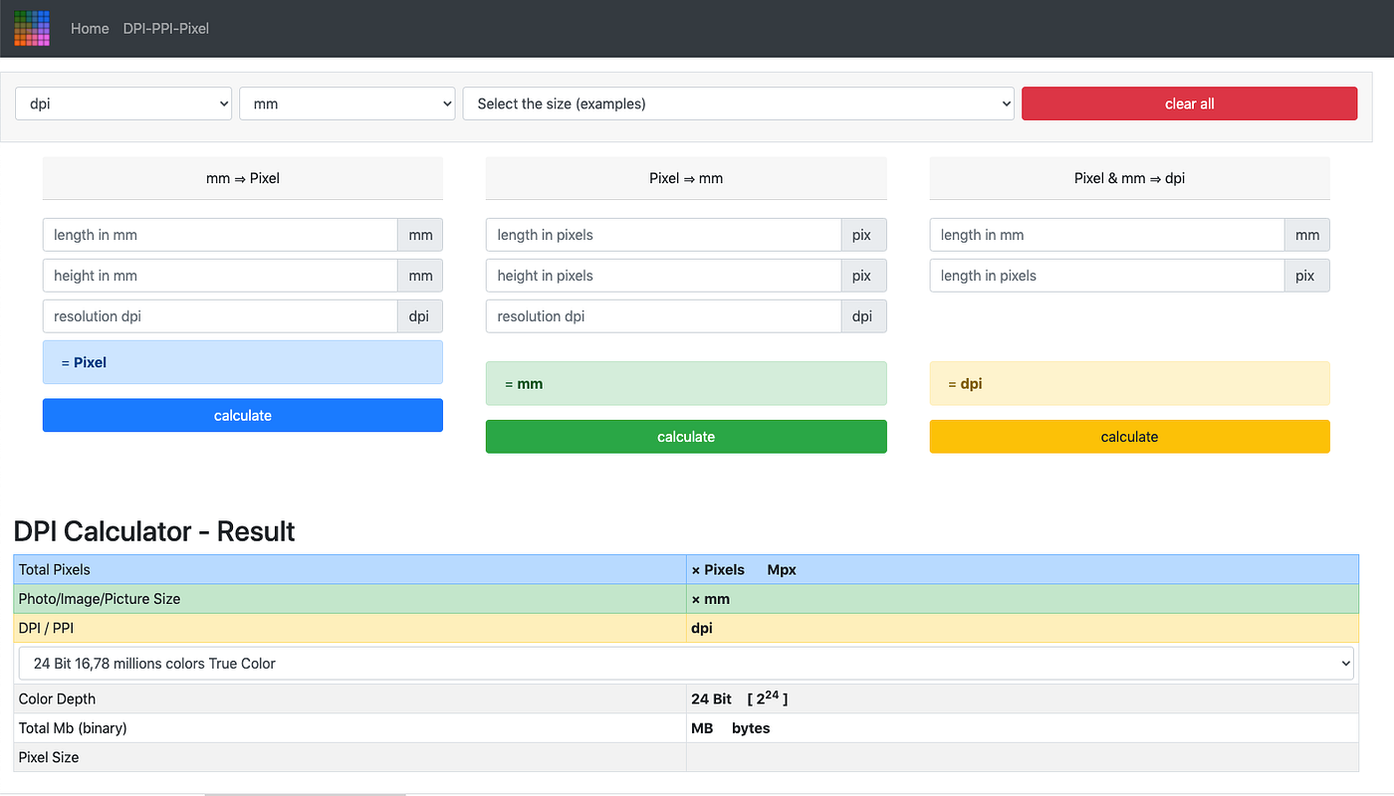Click the green = mm result box
This screenshot has height=796, width=1394.
686,383
